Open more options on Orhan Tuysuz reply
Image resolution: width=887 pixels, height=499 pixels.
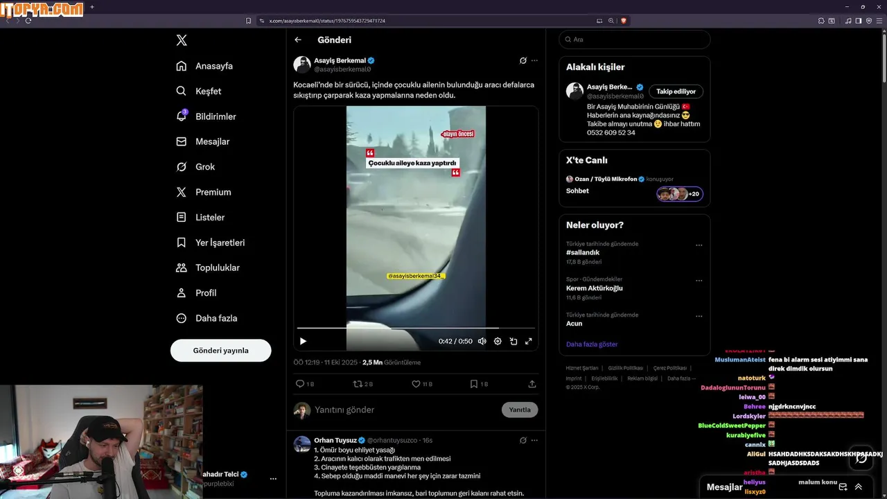pos(534,440)
